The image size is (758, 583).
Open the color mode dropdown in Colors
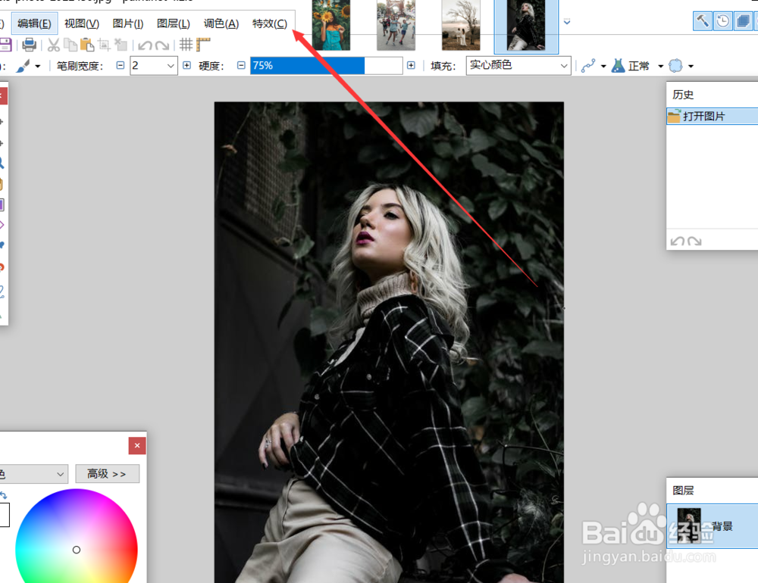coord(33,474)
